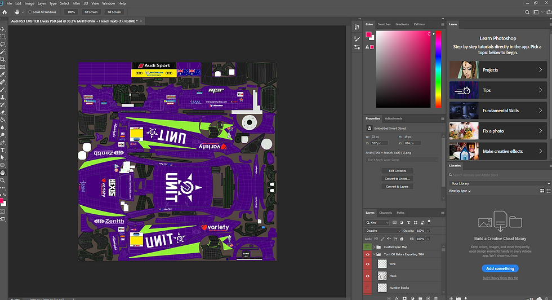
Task: Show the Number blocks layer
Action: pos(367,288)
